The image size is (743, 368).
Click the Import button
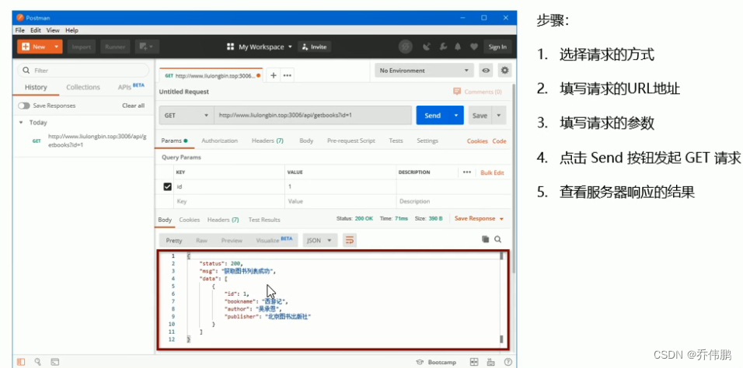pos(82,47)
